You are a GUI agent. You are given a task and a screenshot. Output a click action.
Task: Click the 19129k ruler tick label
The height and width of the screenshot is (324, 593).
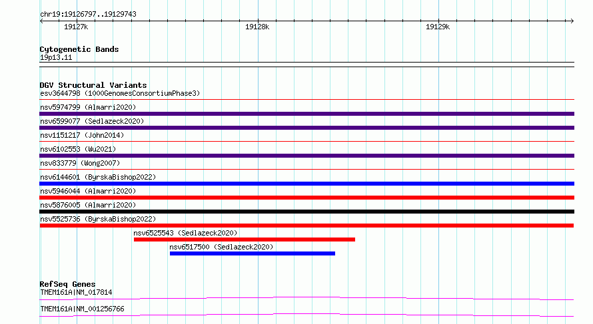coord(438,27)
